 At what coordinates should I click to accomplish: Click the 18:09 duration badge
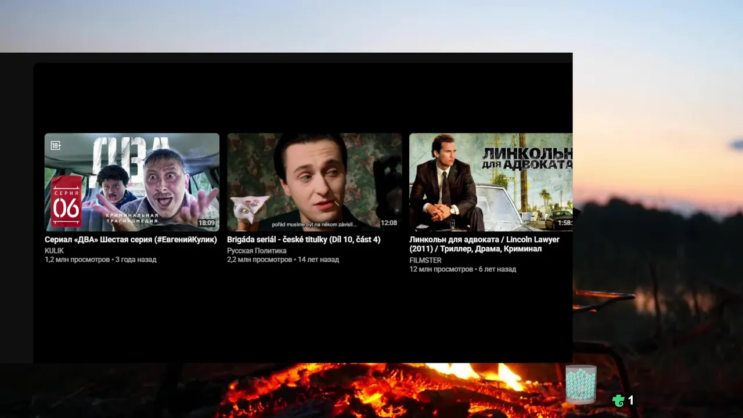click(206, 223)
